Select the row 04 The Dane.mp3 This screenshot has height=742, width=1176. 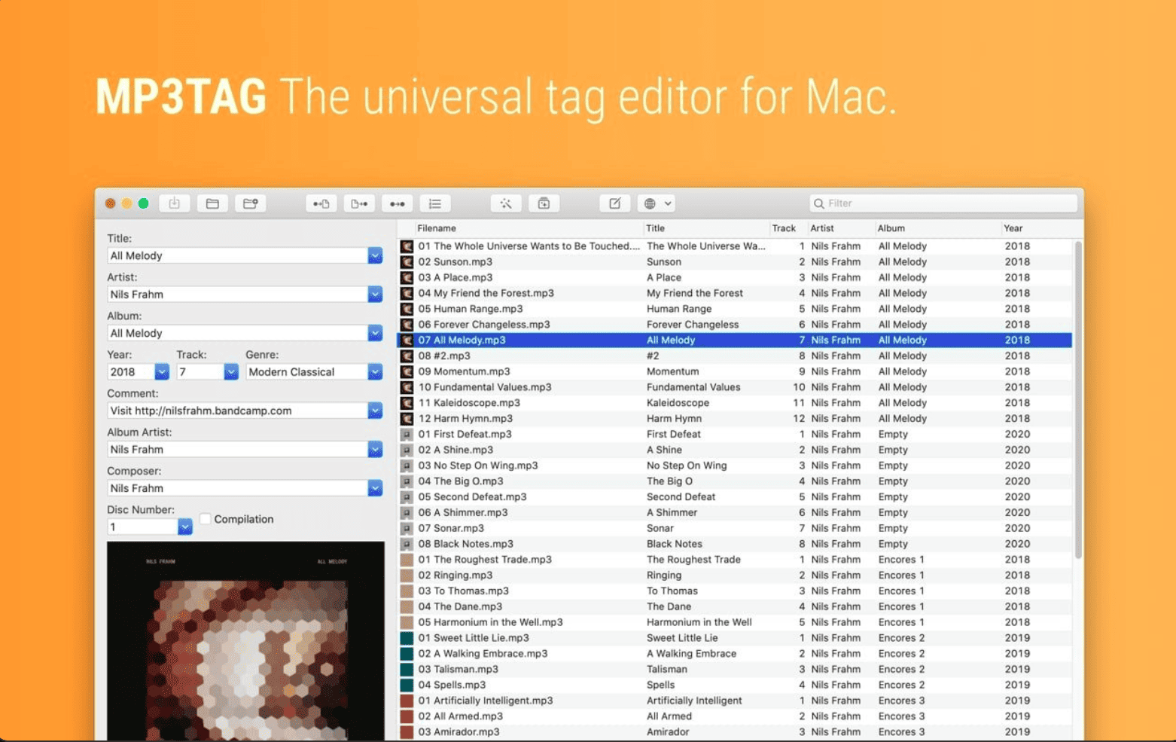click(735, 606)
